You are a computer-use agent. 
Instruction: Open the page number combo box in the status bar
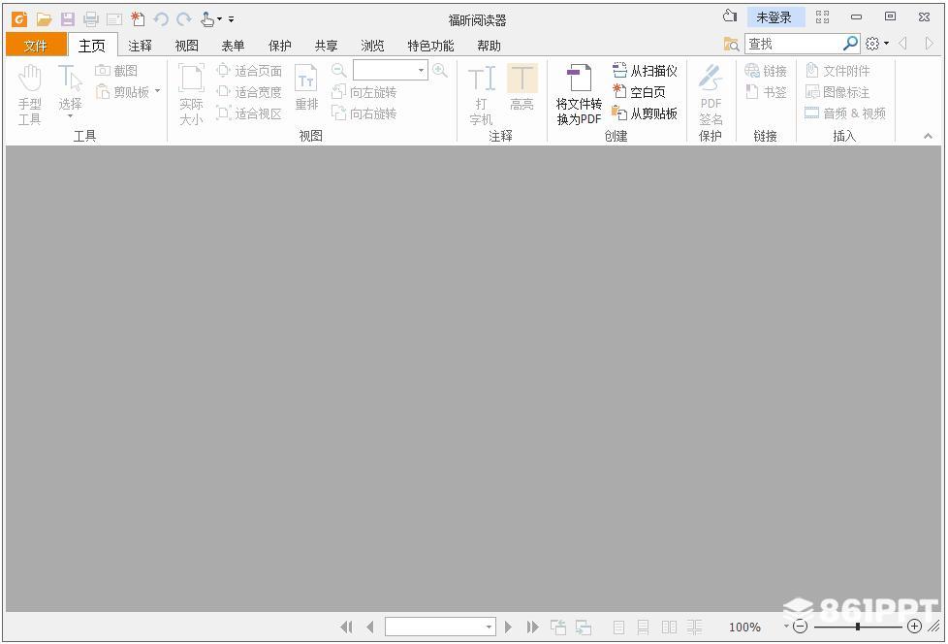coord(440,628)
